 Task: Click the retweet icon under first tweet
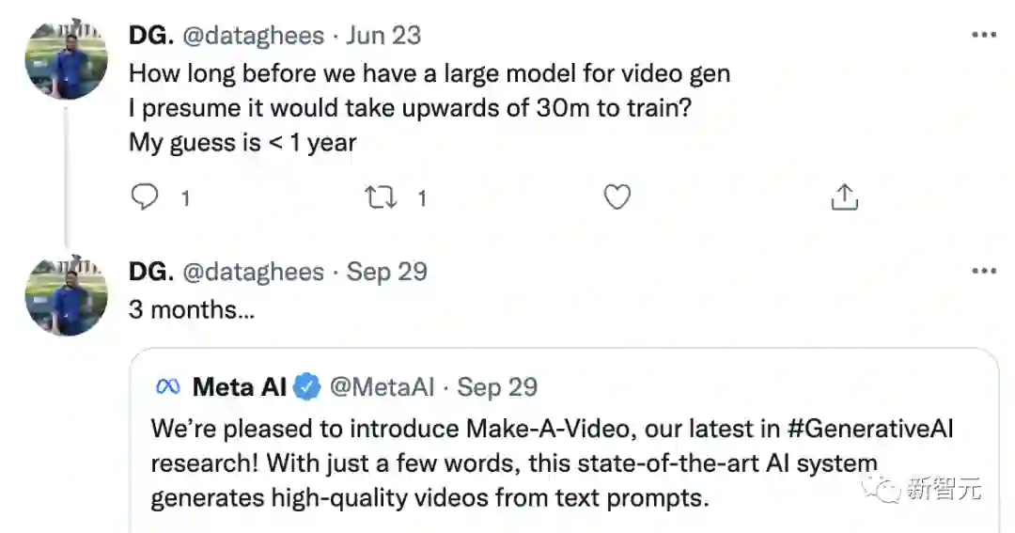coord(381,196)
